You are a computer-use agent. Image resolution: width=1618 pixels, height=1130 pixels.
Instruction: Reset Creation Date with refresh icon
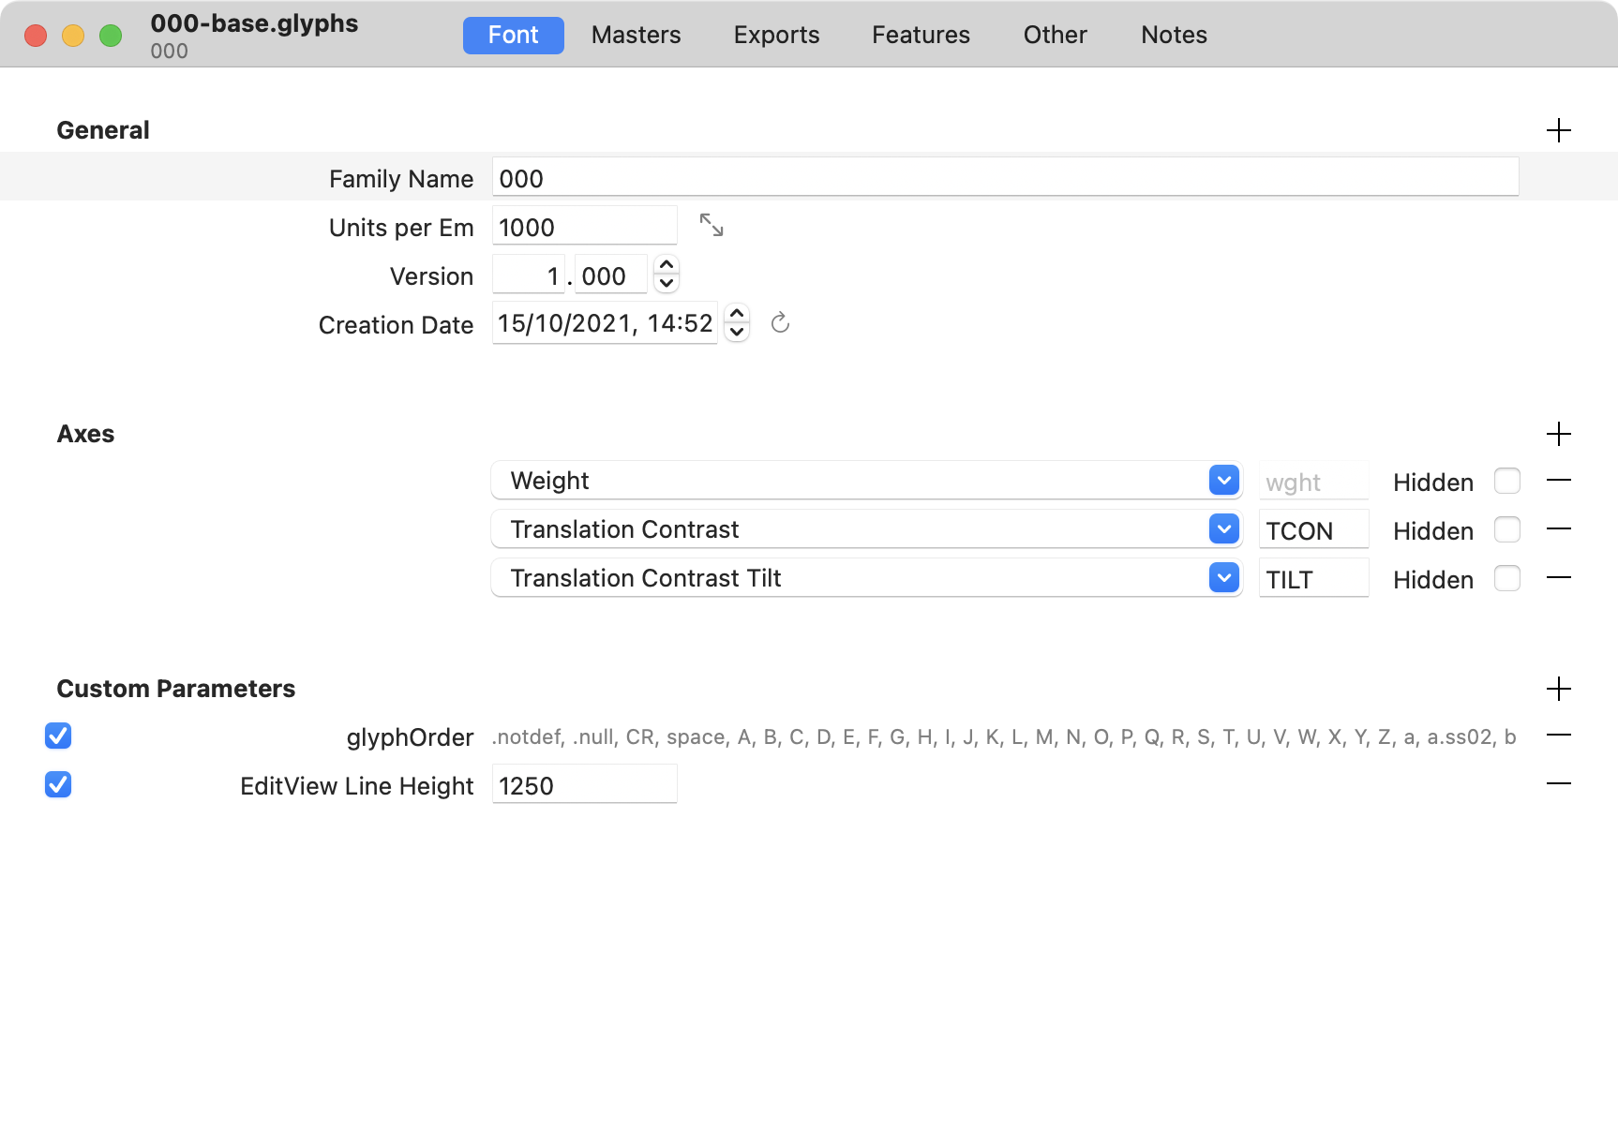point(780,323)
